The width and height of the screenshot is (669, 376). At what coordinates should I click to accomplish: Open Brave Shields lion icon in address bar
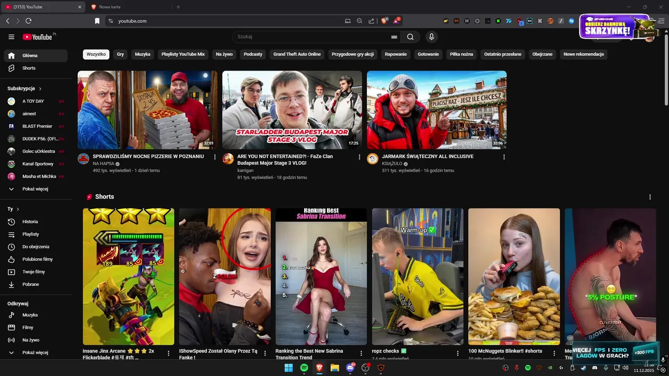[384, 21]
